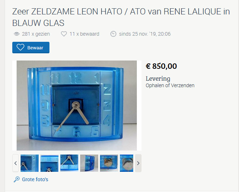Click the 281 x gezien view count
Image resolution: width=239 pixels, height=192 pixels.
(x=36, y=34)
